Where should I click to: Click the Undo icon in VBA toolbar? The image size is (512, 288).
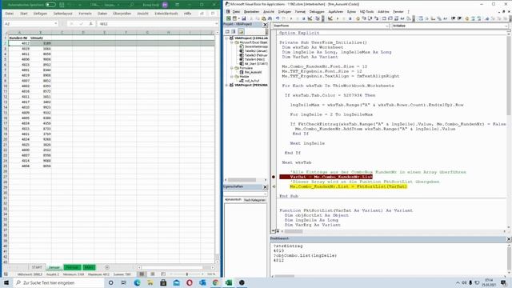pos(278,18)
